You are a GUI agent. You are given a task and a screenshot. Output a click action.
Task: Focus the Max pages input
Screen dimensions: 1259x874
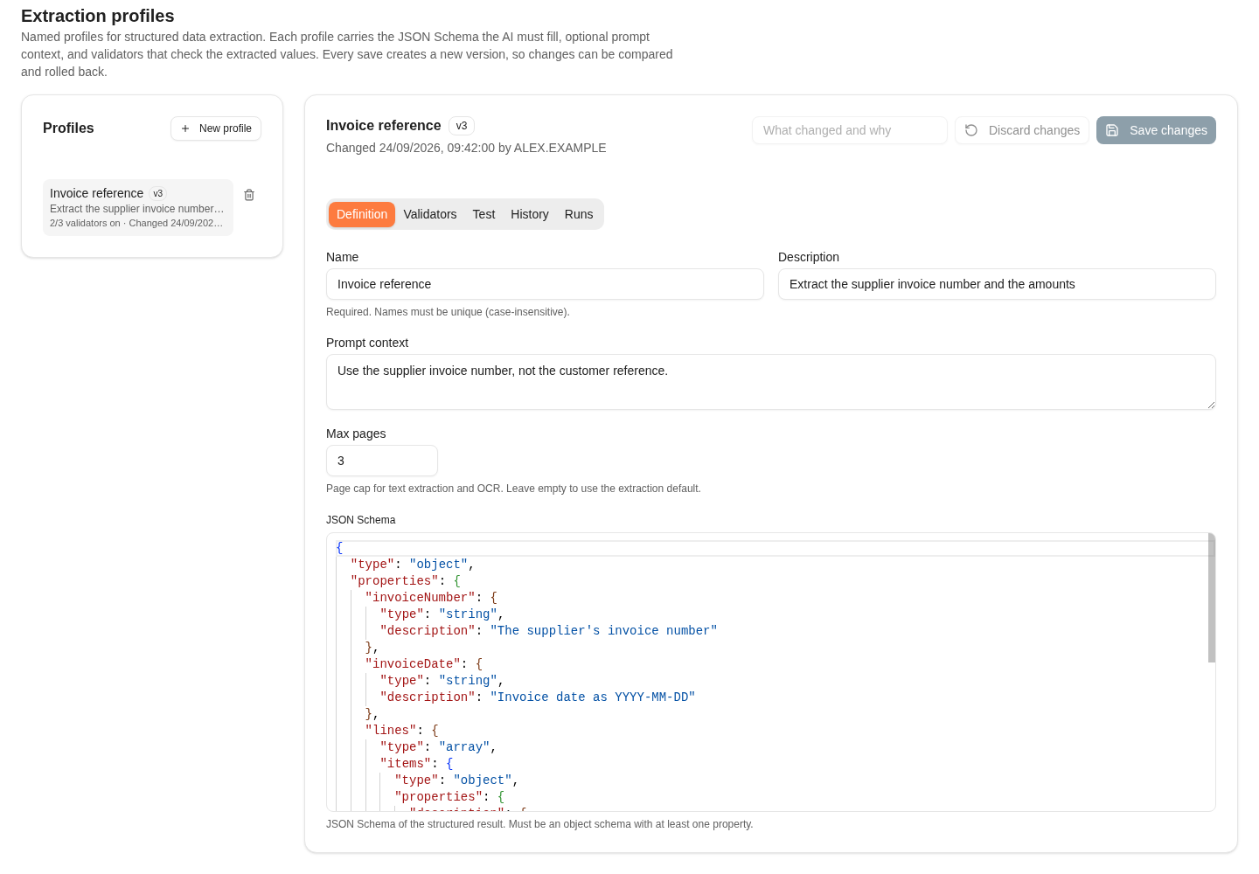[382, 461]
